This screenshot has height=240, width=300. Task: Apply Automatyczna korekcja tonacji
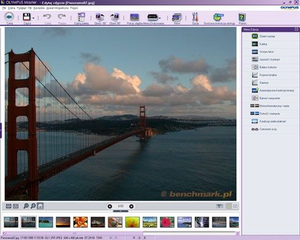[x=271, y=91]
